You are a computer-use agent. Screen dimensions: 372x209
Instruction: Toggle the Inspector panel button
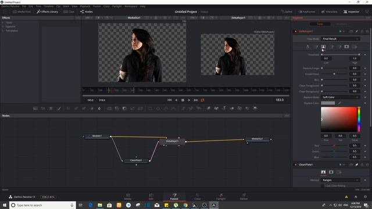pos(351,12)
